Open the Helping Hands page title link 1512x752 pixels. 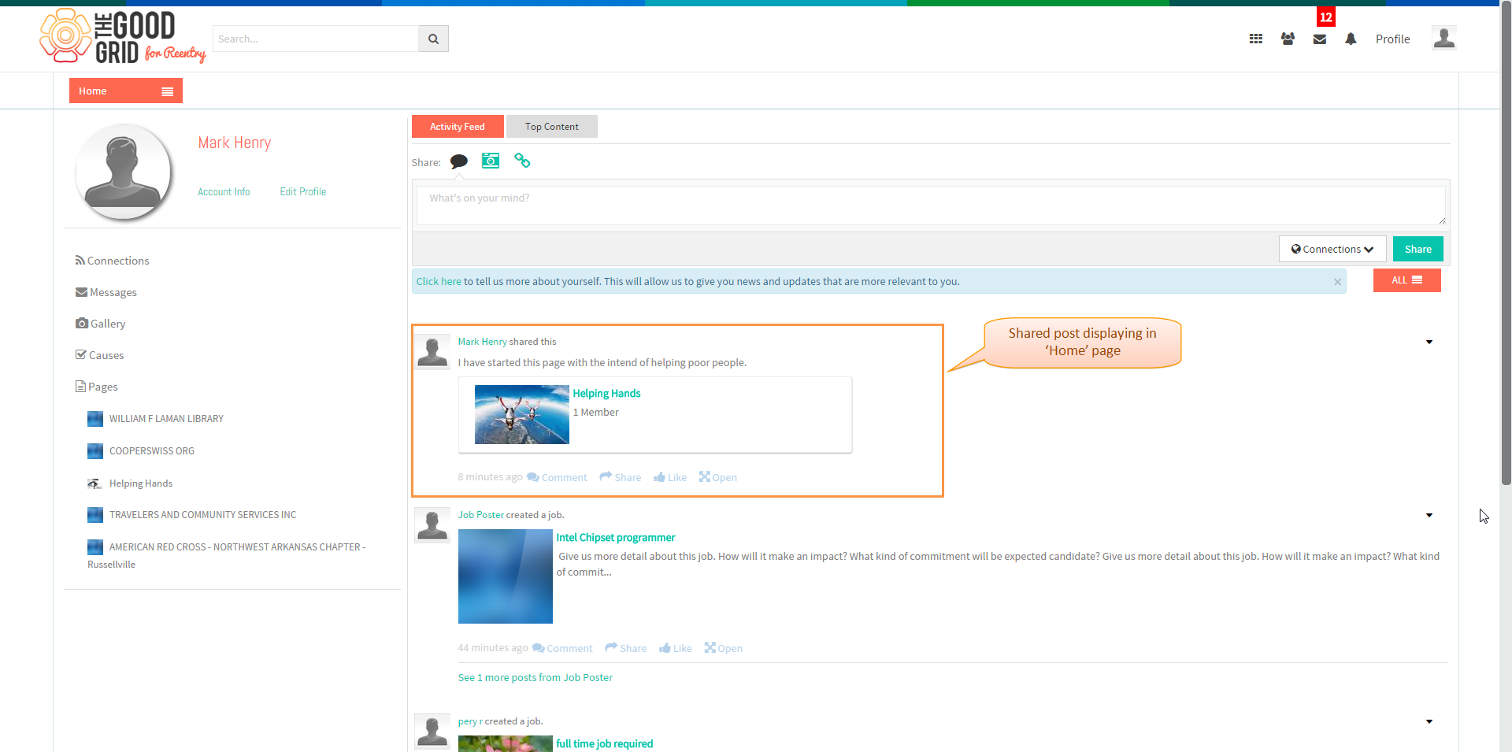pos(606,394)
